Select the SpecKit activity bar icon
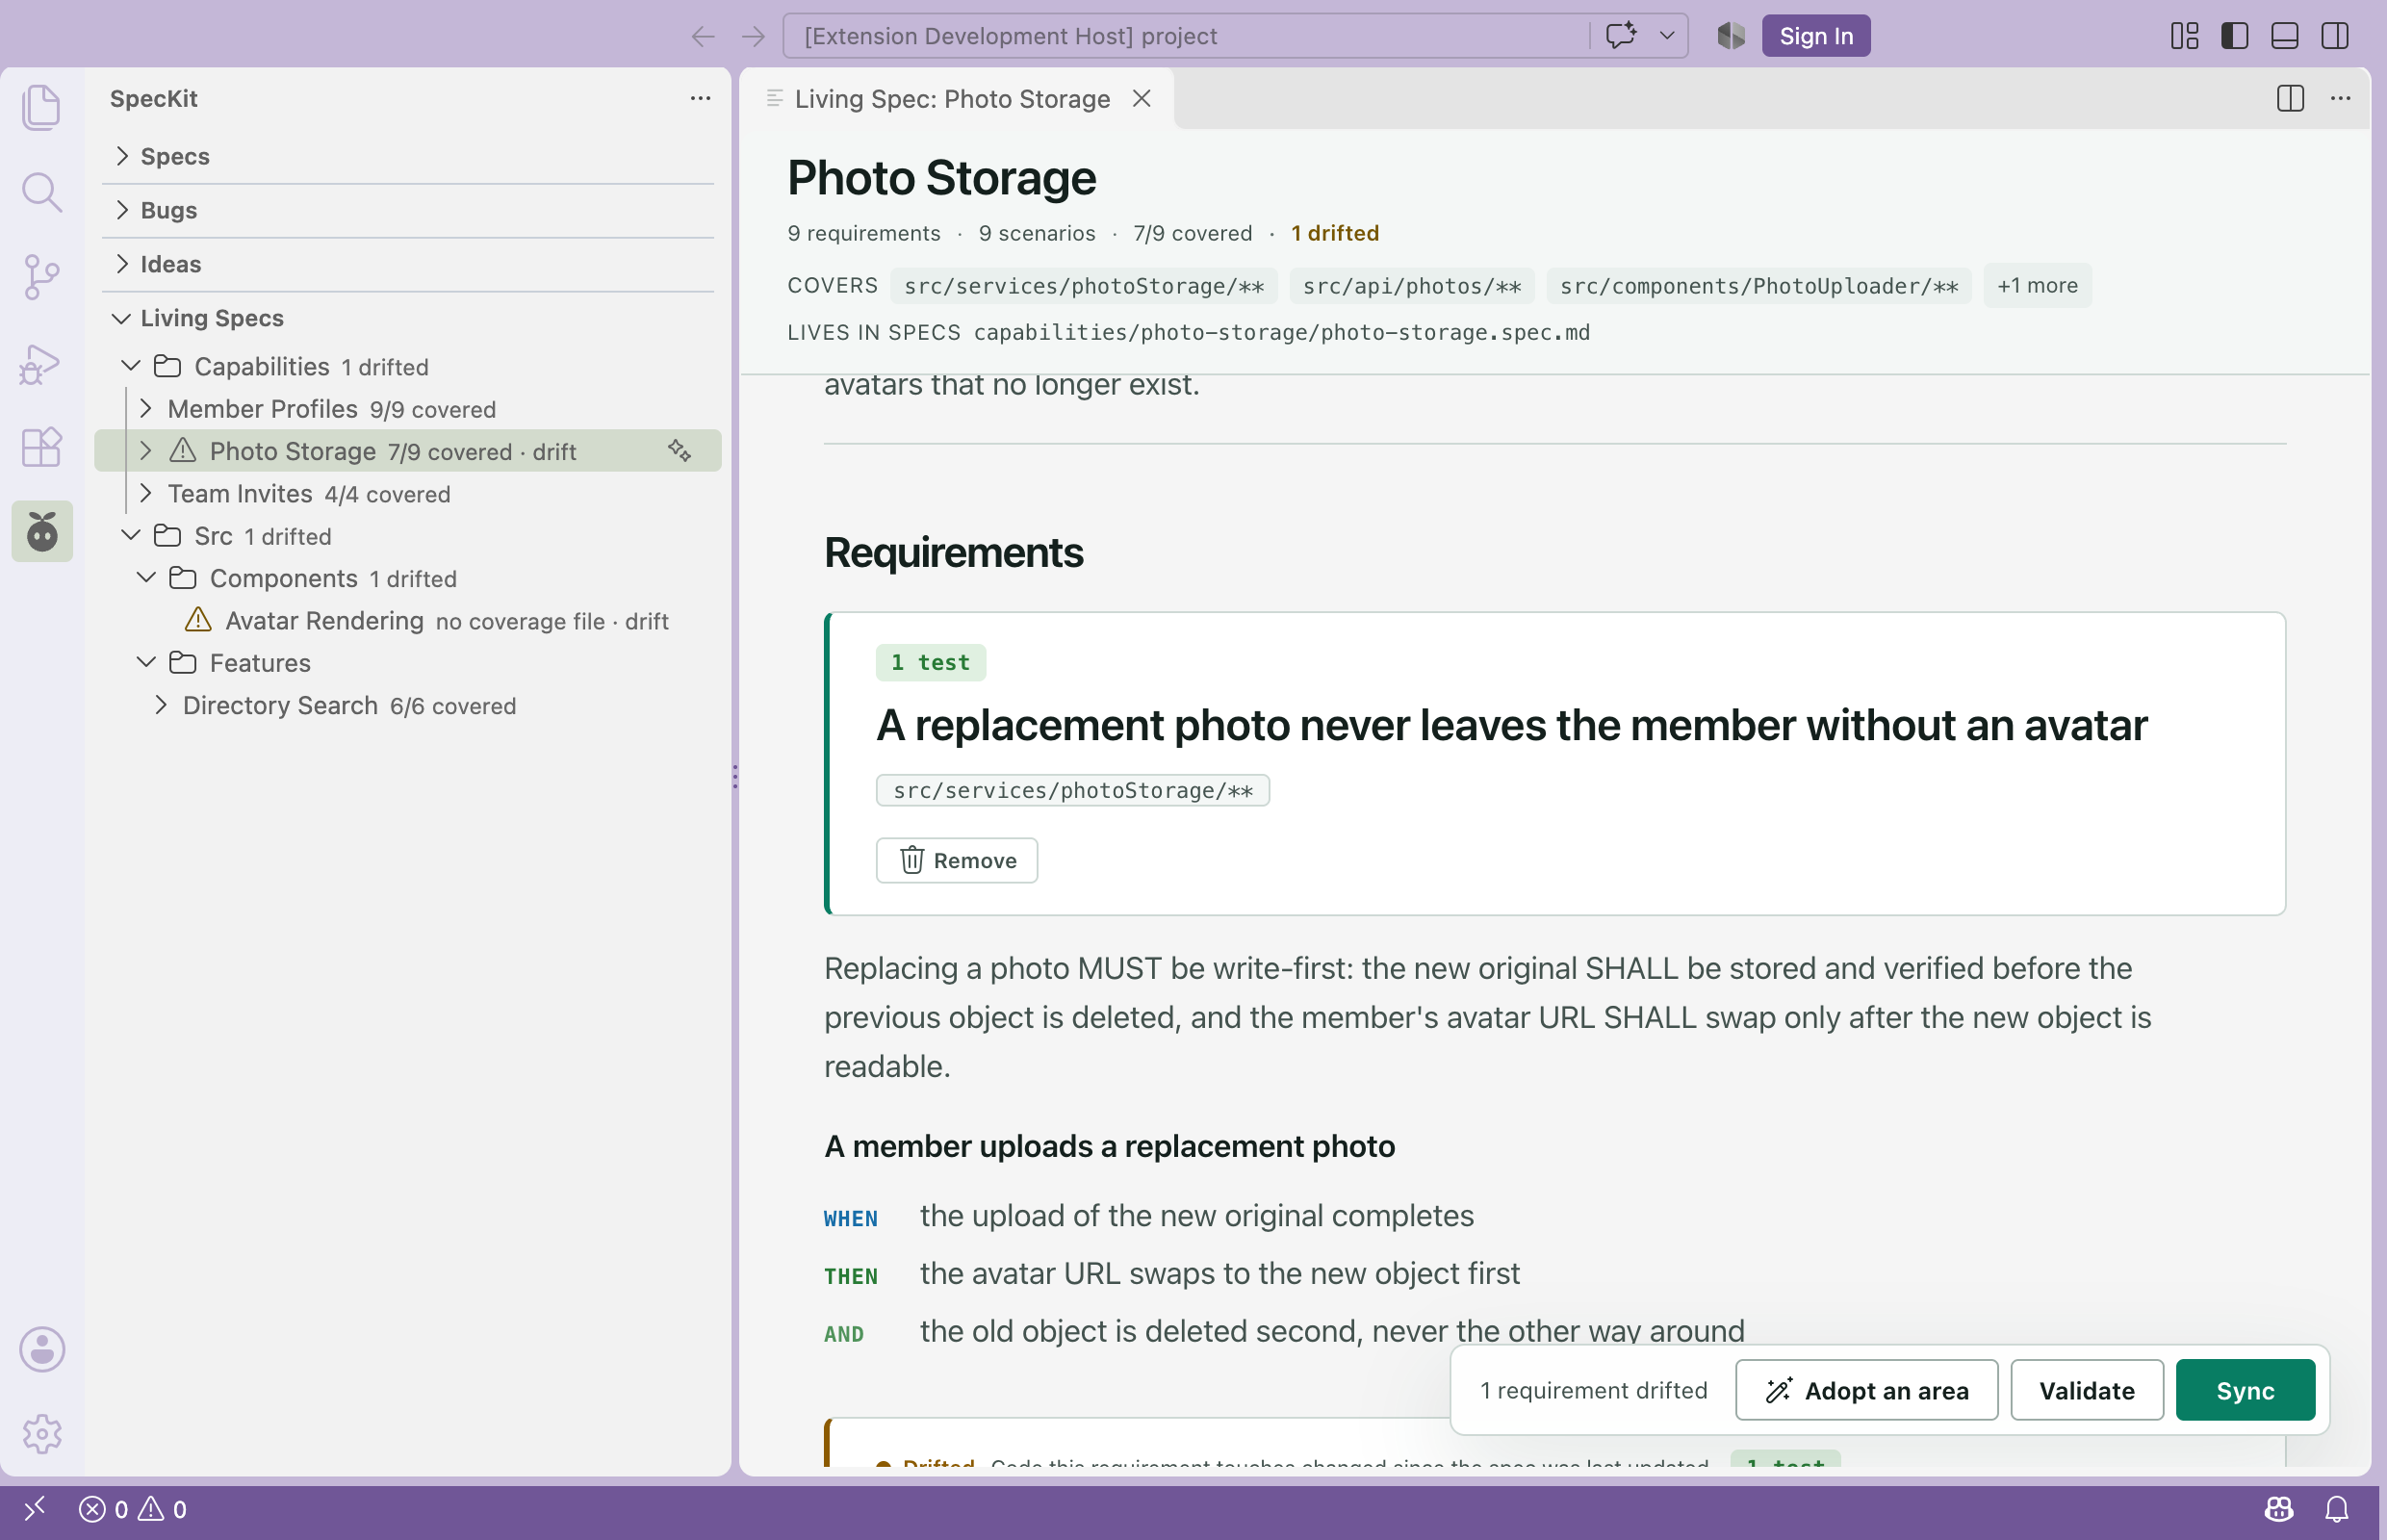Screen dimensions: 2387x1540 coord(42,531)
